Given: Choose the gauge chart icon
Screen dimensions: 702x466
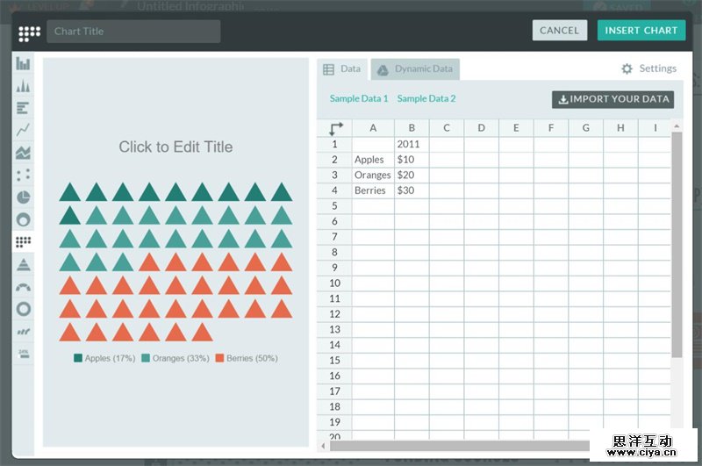Looking at the screenshot, I should pos(24,287).
